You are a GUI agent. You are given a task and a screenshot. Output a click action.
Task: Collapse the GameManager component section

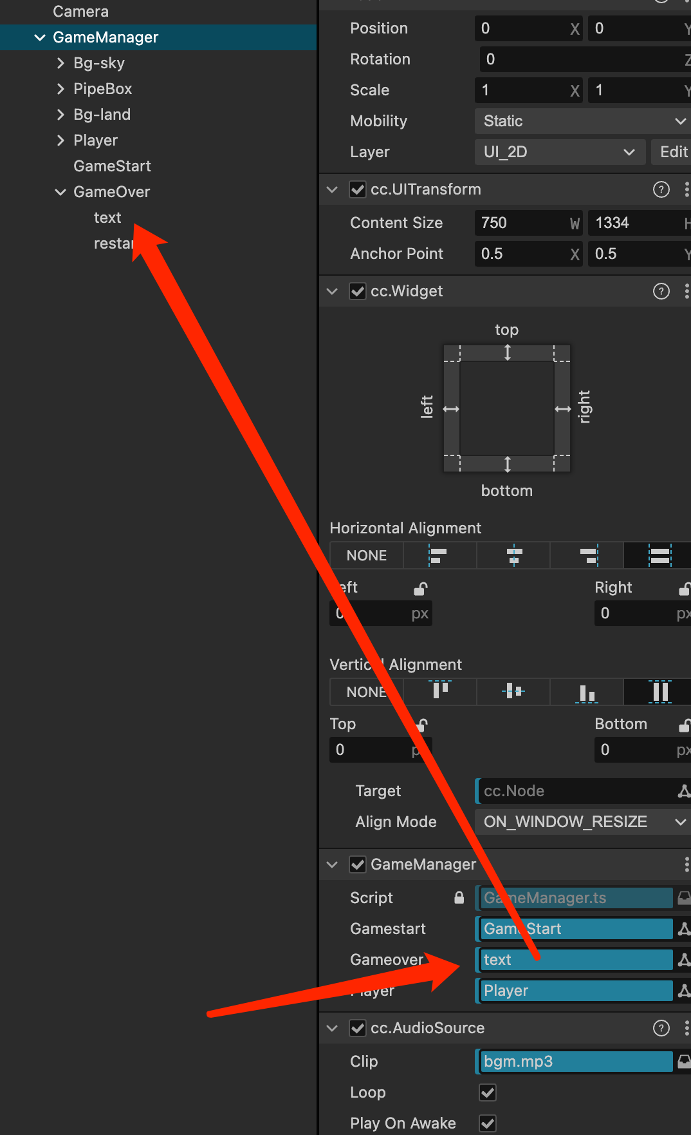click(x=332, y=864)
